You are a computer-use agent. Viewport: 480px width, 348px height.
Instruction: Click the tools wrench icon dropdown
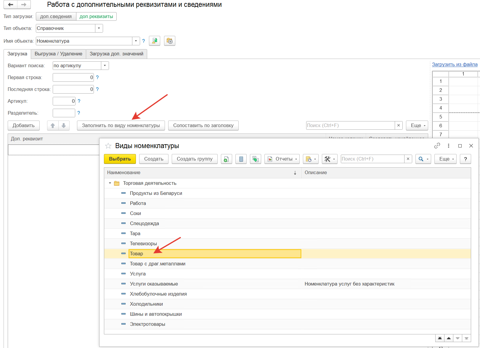pyautogui.click(x=330, y=159)
